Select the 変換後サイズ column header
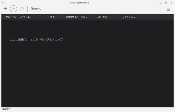175x112 pixels. coord(72,17)
